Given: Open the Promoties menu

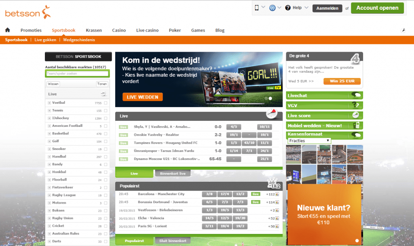Looking at the screenshot, I should pyautogui.click(x=31, y=30).
